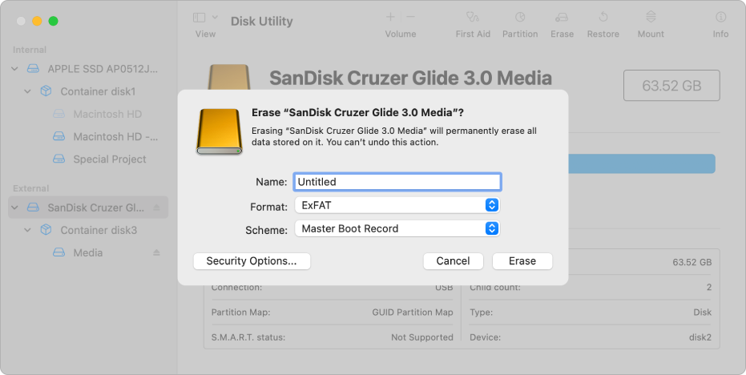
Task: Collapse Container disk1 in sidebar
Action: tap(27, 91)
